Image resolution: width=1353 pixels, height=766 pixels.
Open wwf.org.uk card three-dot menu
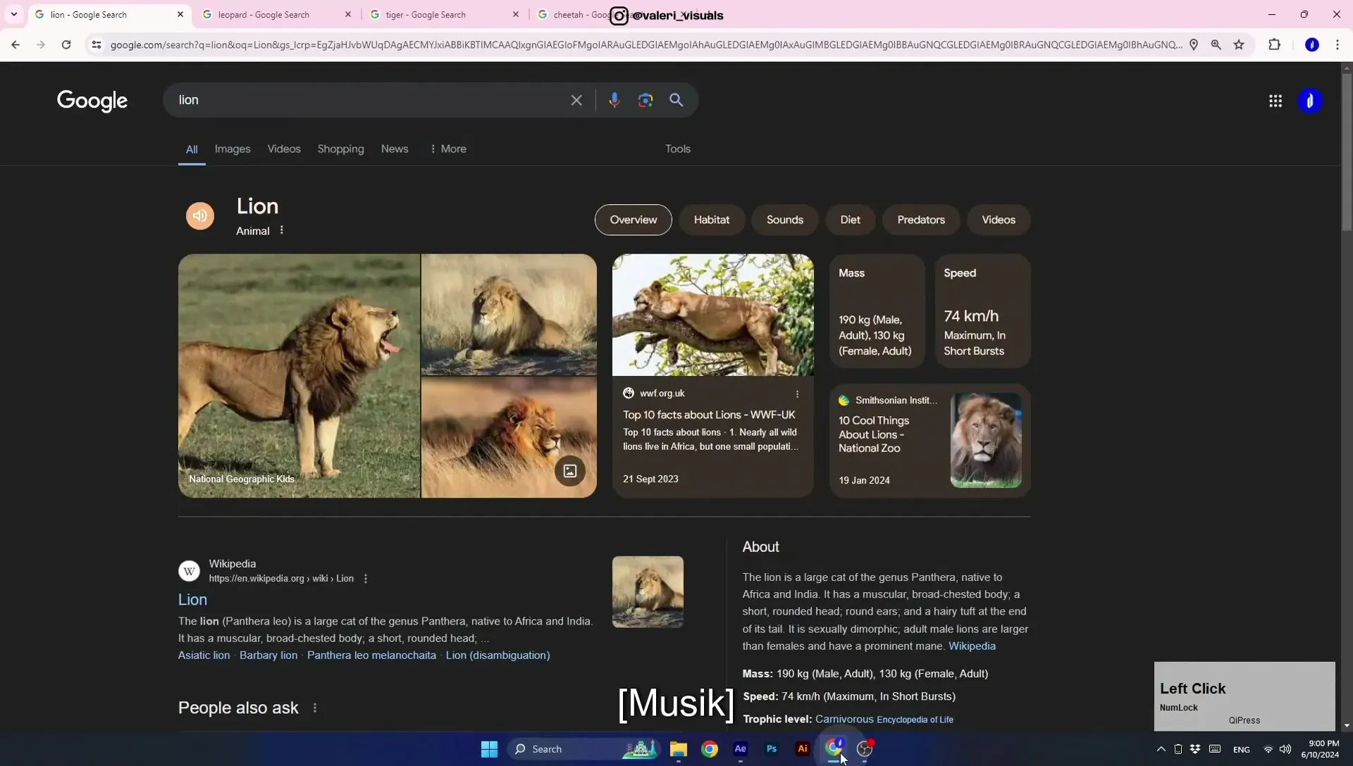tap(797, 394)
